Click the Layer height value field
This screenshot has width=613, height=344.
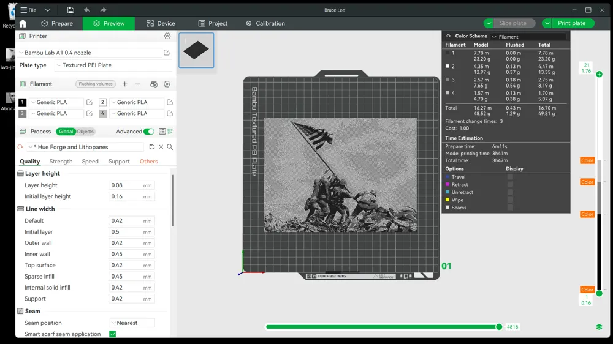pos(131,185)
